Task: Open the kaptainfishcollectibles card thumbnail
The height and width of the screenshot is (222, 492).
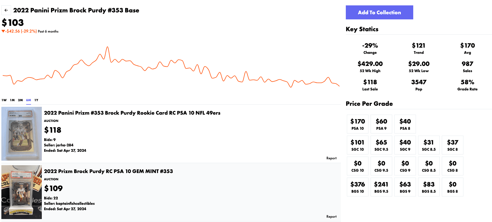Action: point(22,192)
